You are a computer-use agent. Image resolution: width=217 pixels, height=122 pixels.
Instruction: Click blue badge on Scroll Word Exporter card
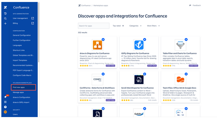(x=145, y=74)
